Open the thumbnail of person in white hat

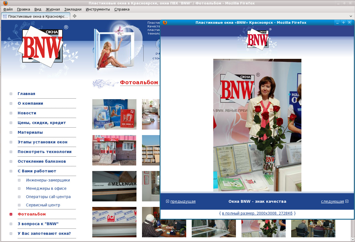pyautogui.click(x=164, y=222)
